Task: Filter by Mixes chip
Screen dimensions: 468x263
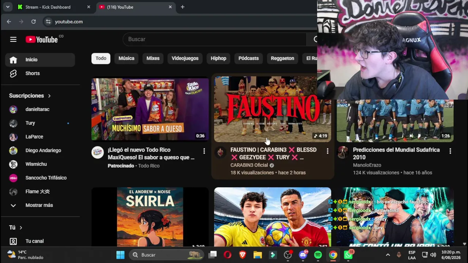Action: (x=153, y=58)
